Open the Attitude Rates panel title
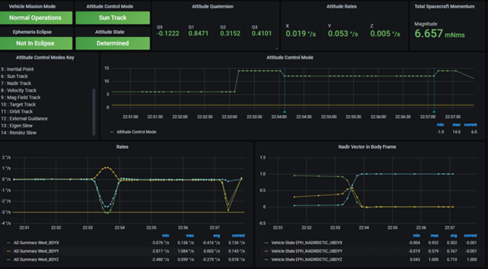Image resolution: width=488 pixels, height=269 pixels. [x=342, y=6]
